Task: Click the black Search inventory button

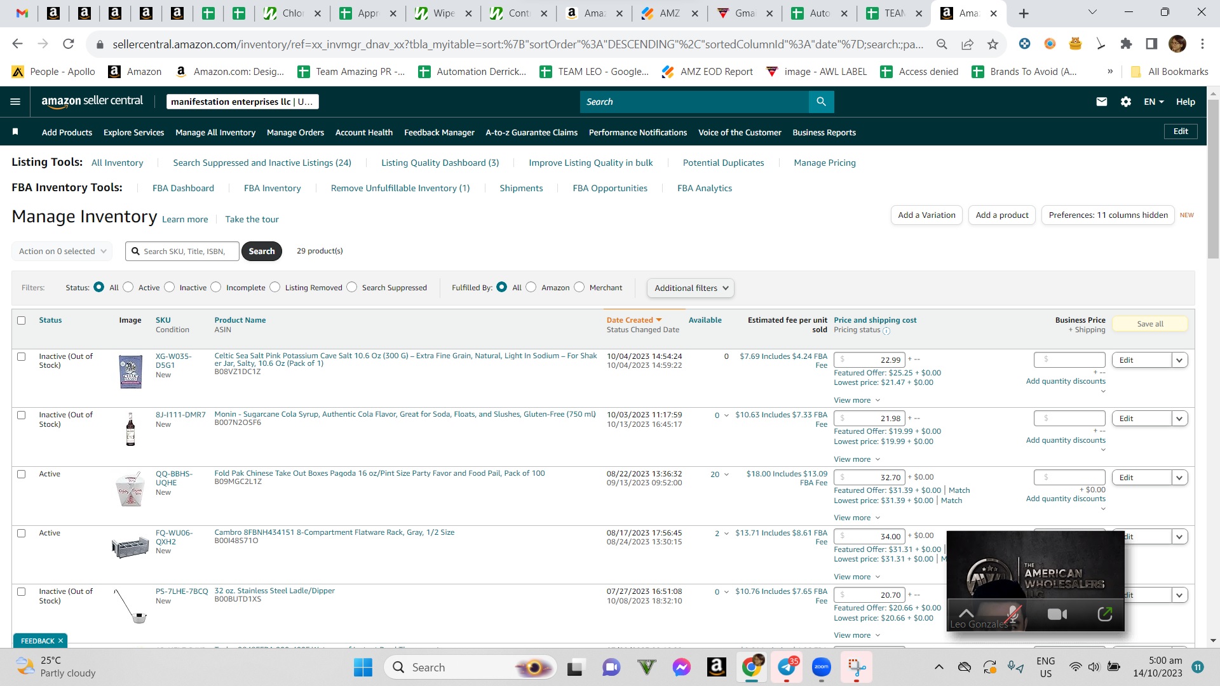Action: pyautogui.click(x=262, y=252)
